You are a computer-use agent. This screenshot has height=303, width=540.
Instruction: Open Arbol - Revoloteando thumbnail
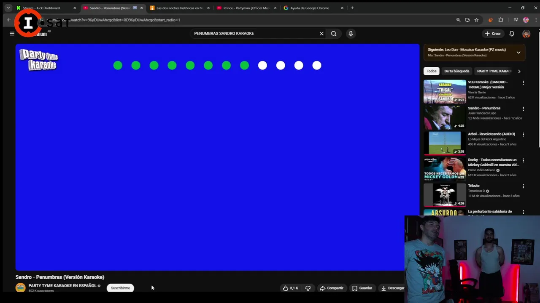pos(445,143)
